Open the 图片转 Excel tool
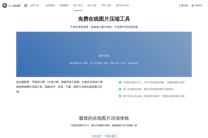 [x=122, y=6]
